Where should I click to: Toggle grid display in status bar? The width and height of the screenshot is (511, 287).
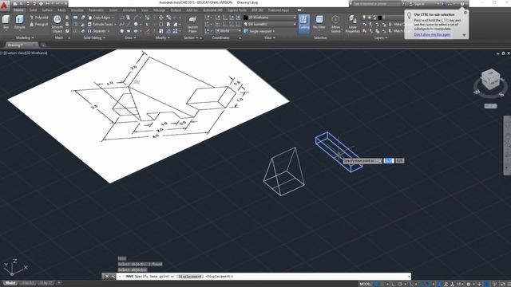[376, 284]
